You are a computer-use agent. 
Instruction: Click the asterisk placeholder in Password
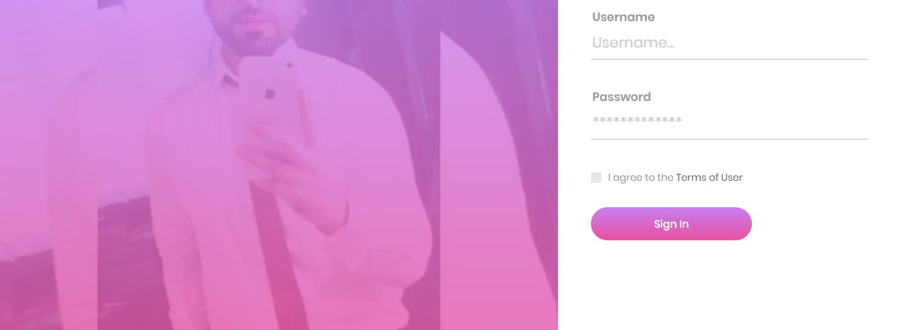pos(637,121)
